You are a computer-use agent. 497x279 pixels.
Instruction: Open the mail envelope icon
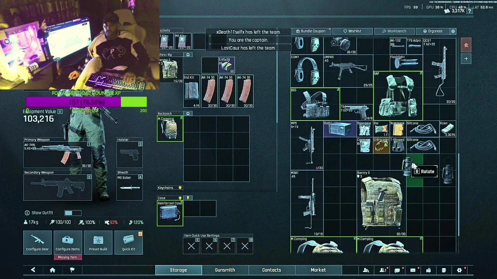413,270
